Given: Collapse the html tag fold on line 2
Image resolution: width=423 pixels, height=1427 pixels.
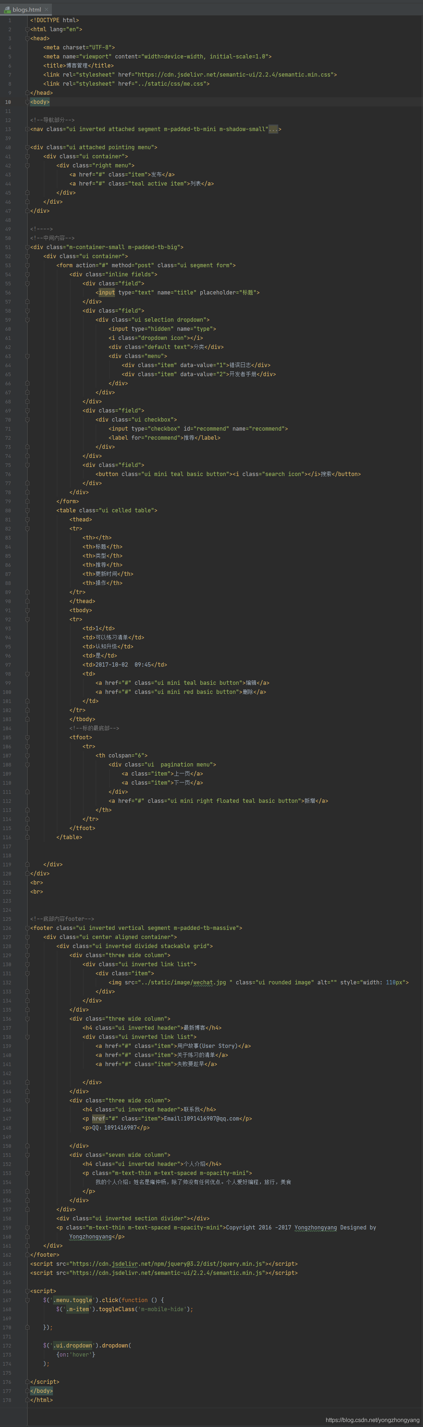Looking at the screenshot, I should point(26,29).
